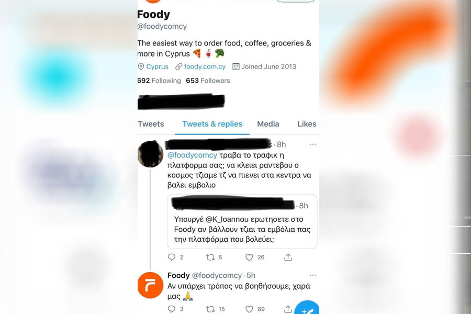Open more options on Foody's reply
This screenshot has height=314, width=471.
pyautogui.click(x=313, y=275)
